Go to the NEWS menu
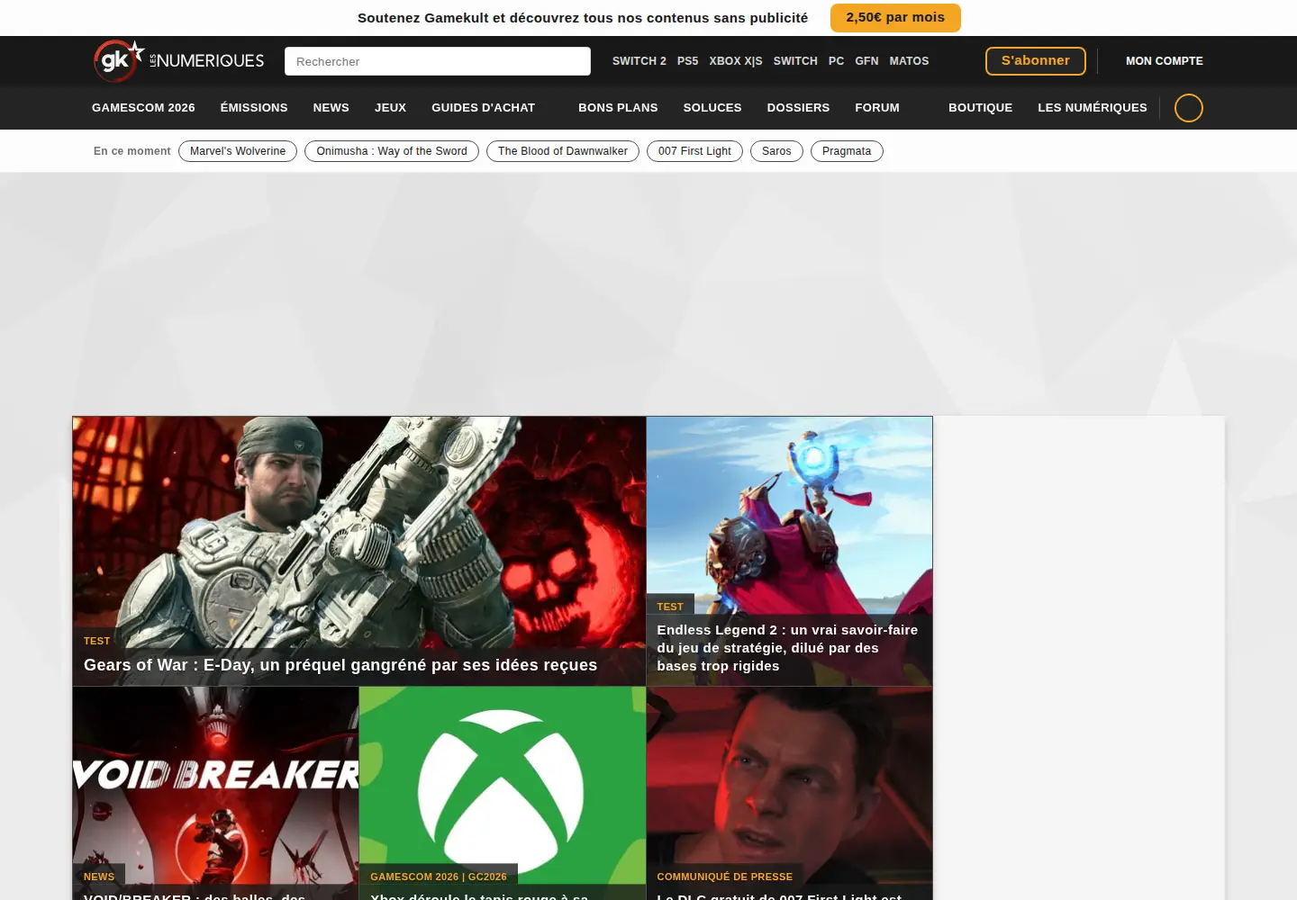1297x900 pixels. (331, 108)
